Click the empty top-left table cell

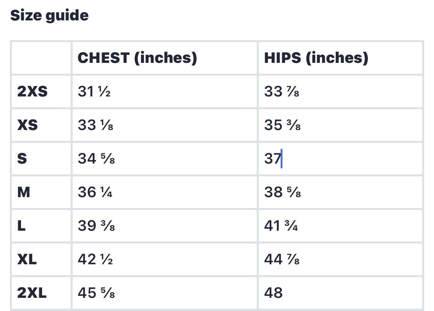point(41,58)
